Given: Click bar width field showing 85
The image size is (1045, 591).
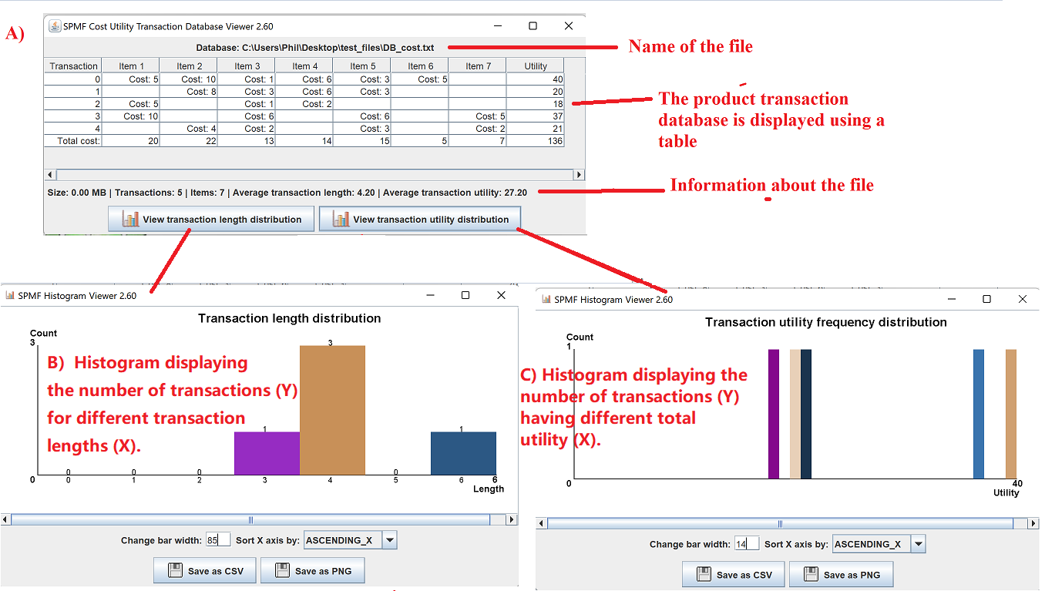Looking at the screenshot, I should (x=218, y=540).
